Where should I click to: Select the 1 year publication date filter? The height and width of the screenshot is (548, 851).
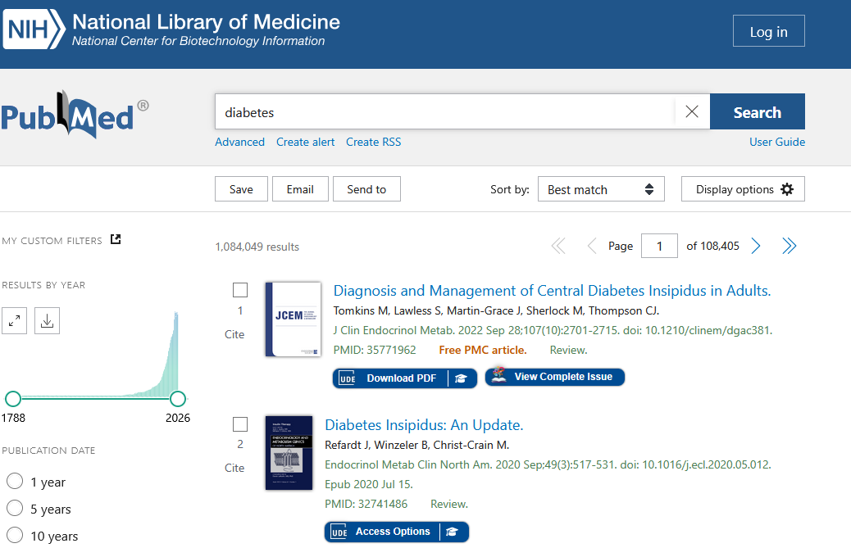14,482
